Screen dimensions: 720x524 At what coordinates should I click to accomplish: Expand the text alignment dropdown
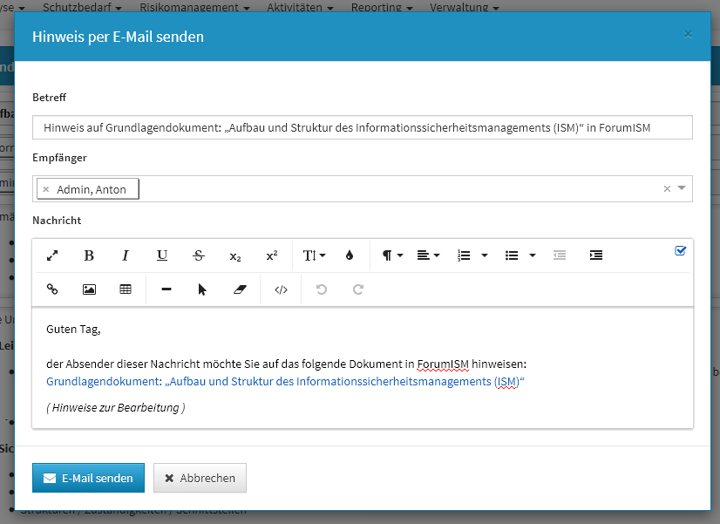pyautogui.click(x=428, y=255)
